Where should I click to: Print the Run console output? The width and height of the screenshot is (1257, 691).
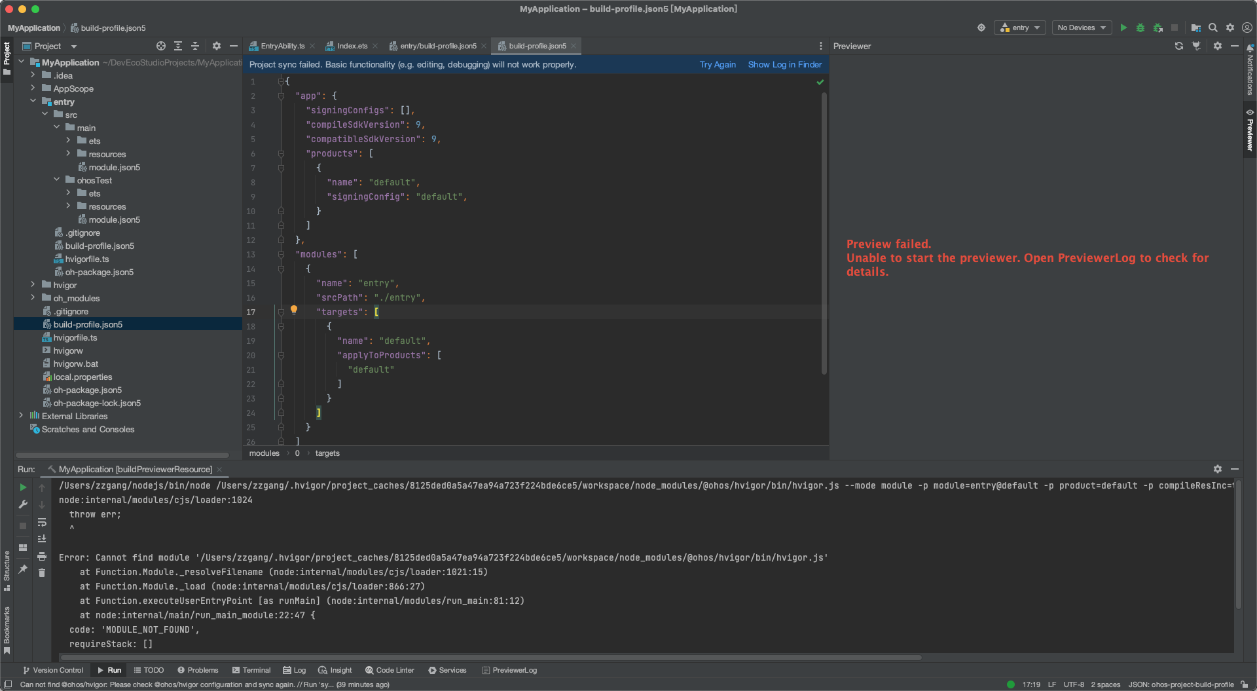point(42,556)
